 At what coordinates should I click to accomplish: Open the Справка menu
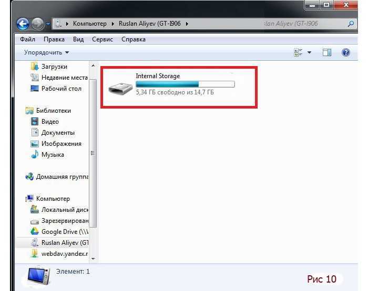pyautogui.click(x=134, y=39)
